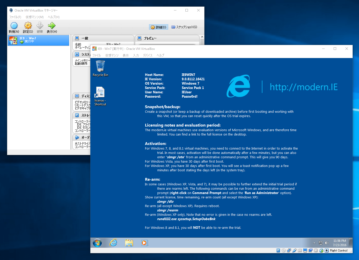Viewport: 359px width, 260px height.
Task: Click the shared folders status icon
Action: point(300,251)
